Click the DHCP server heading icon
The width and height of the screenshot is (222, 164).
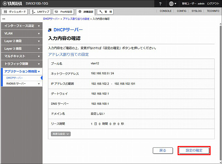tap(50, 30)
